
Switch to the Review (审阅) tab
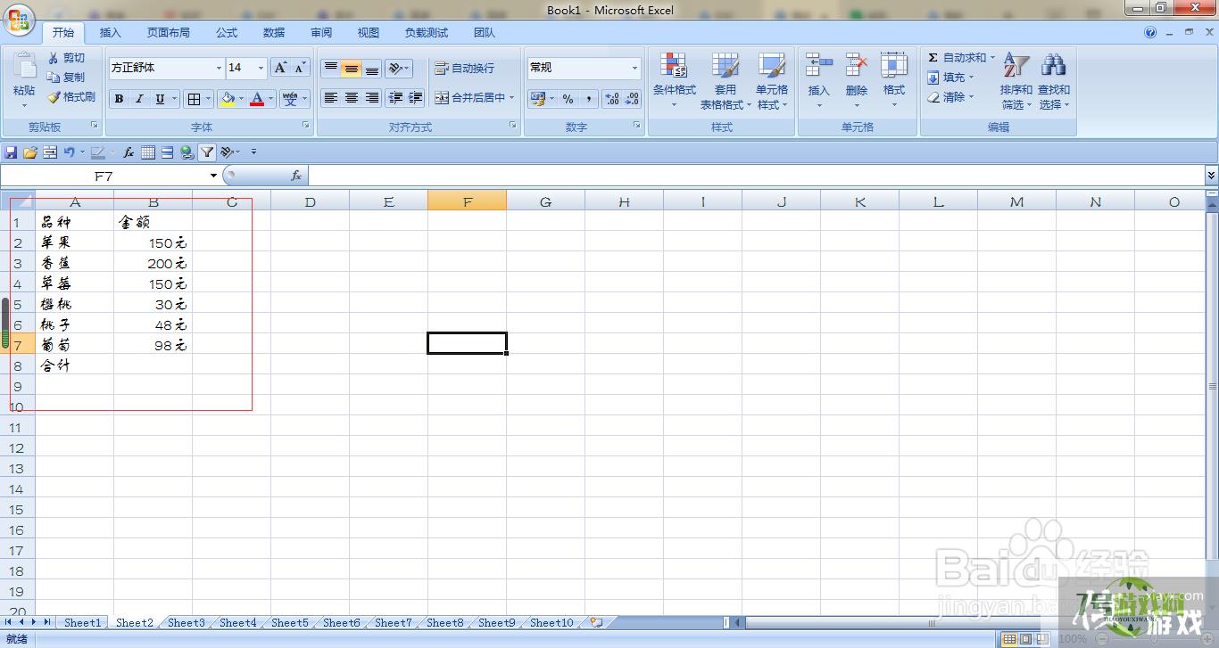tap(321, 33)
